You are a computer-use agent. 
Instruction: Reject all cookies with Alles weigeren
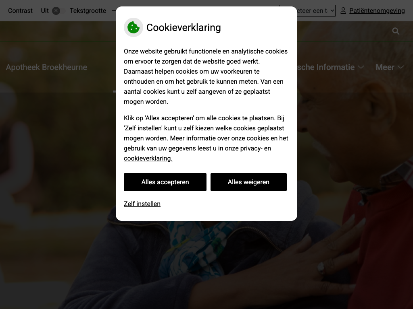(x=248, y=182)
